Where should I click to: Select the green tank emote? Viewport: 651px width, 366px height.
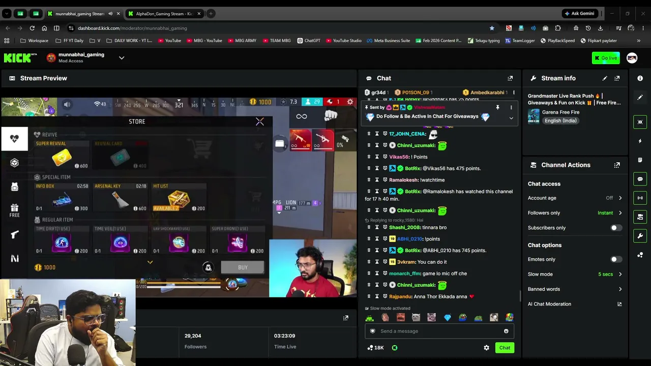369,318
